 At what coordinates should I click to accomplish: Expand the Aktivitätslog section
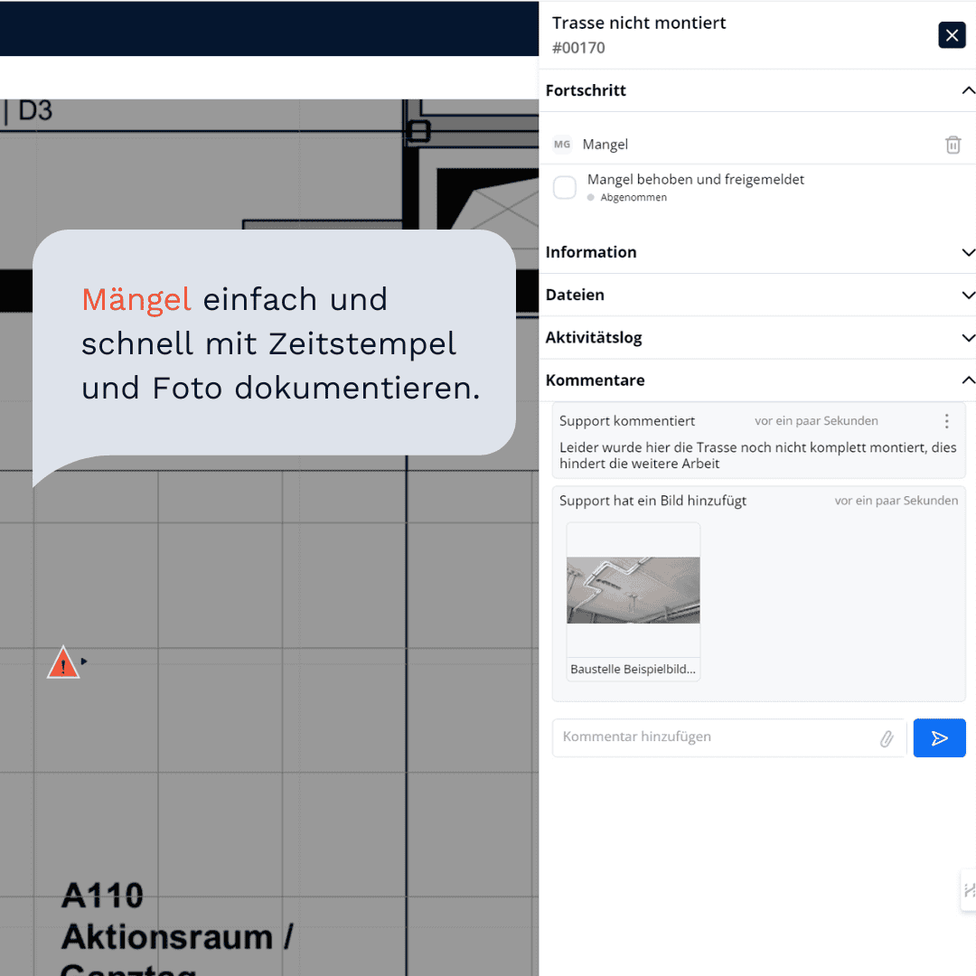[x=968, y=337]
